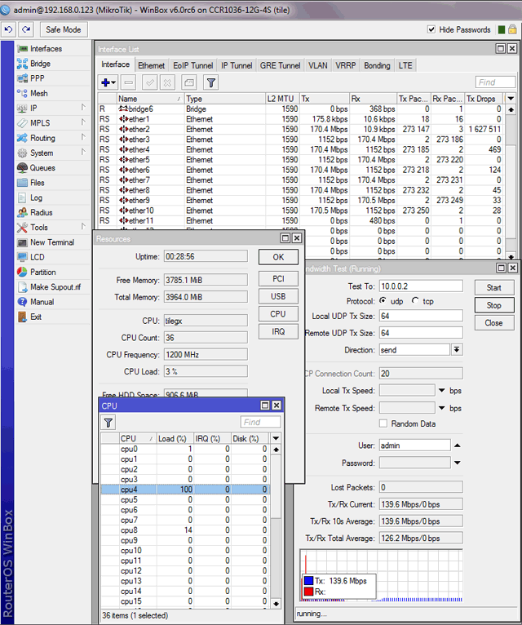The image size is (522, 625).
Task: Click the padlock icon beside Hide Passwords
Action: click(x=512, y=29)
